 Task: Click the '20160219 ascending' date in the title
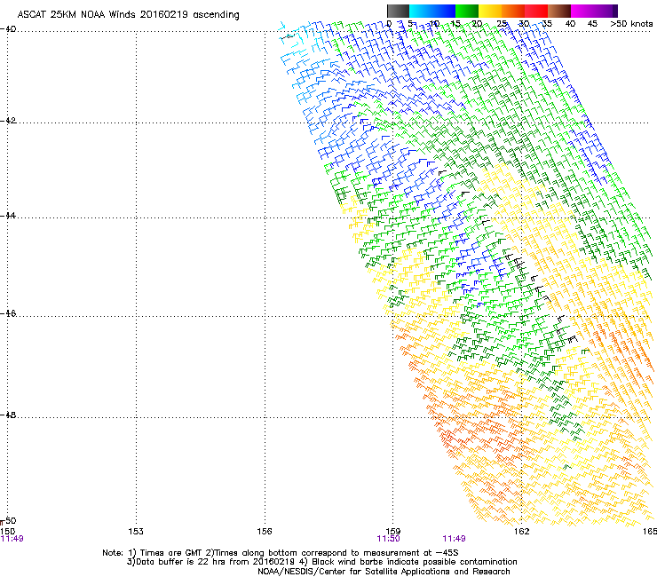click(x=190, y=15)
